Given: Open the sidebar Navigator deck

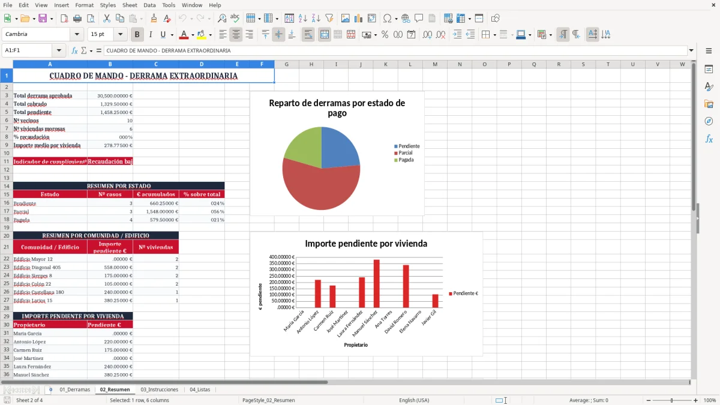Looking at the screenshot, I should click(x=709, y=121).
